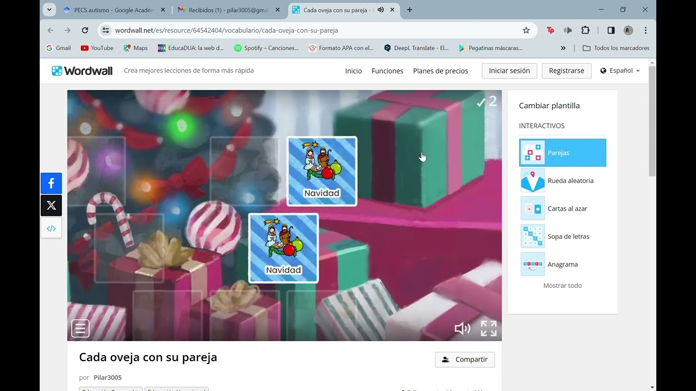The image size is (696, 391).
Task: Select the Rueda aleatoria template
Action: pos(563,181)
